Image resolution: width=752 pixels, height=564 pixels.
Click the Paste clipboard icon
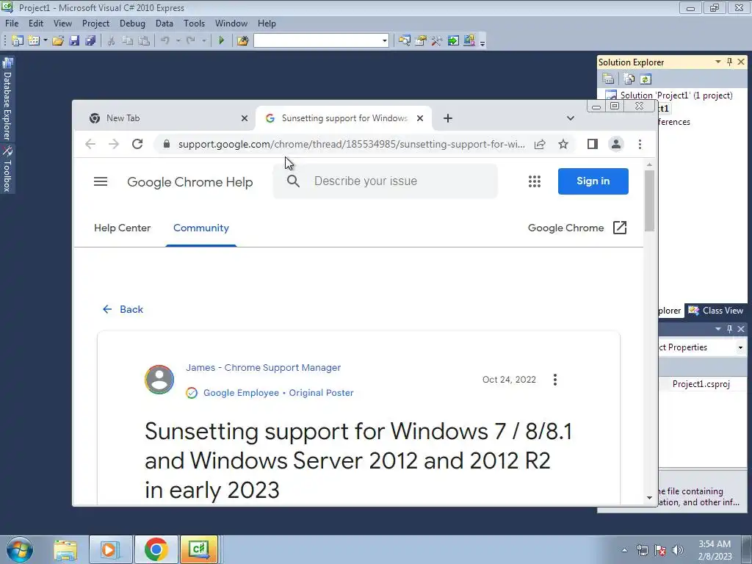(x=143, y=41)
